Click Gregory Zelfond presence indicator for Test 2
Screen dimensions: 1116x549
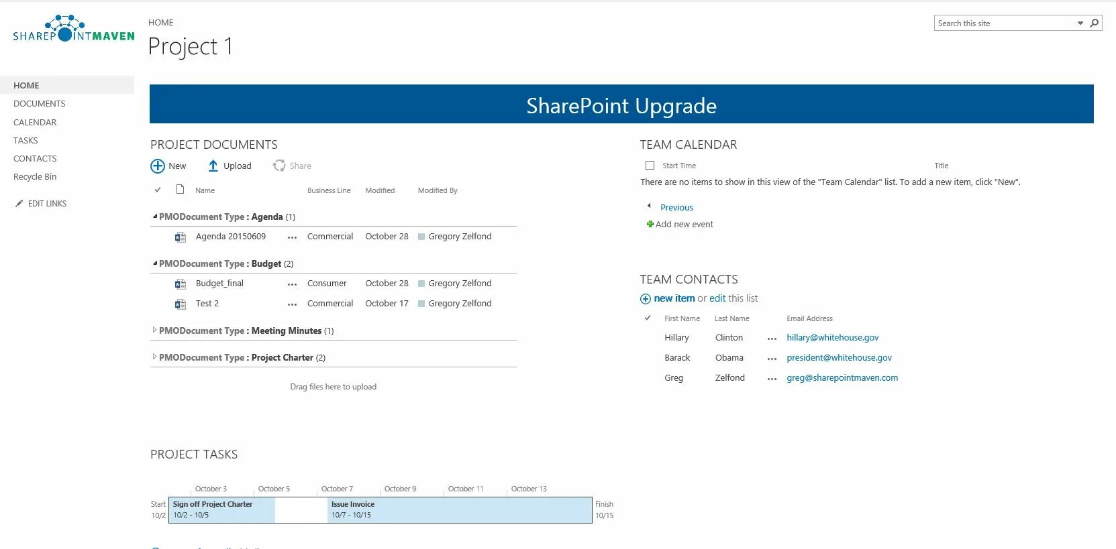(x=421, y=304)
